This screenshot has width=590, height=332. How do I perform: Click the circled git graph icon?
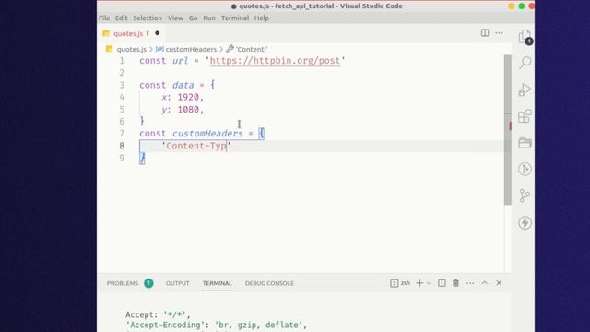(525, 169)
